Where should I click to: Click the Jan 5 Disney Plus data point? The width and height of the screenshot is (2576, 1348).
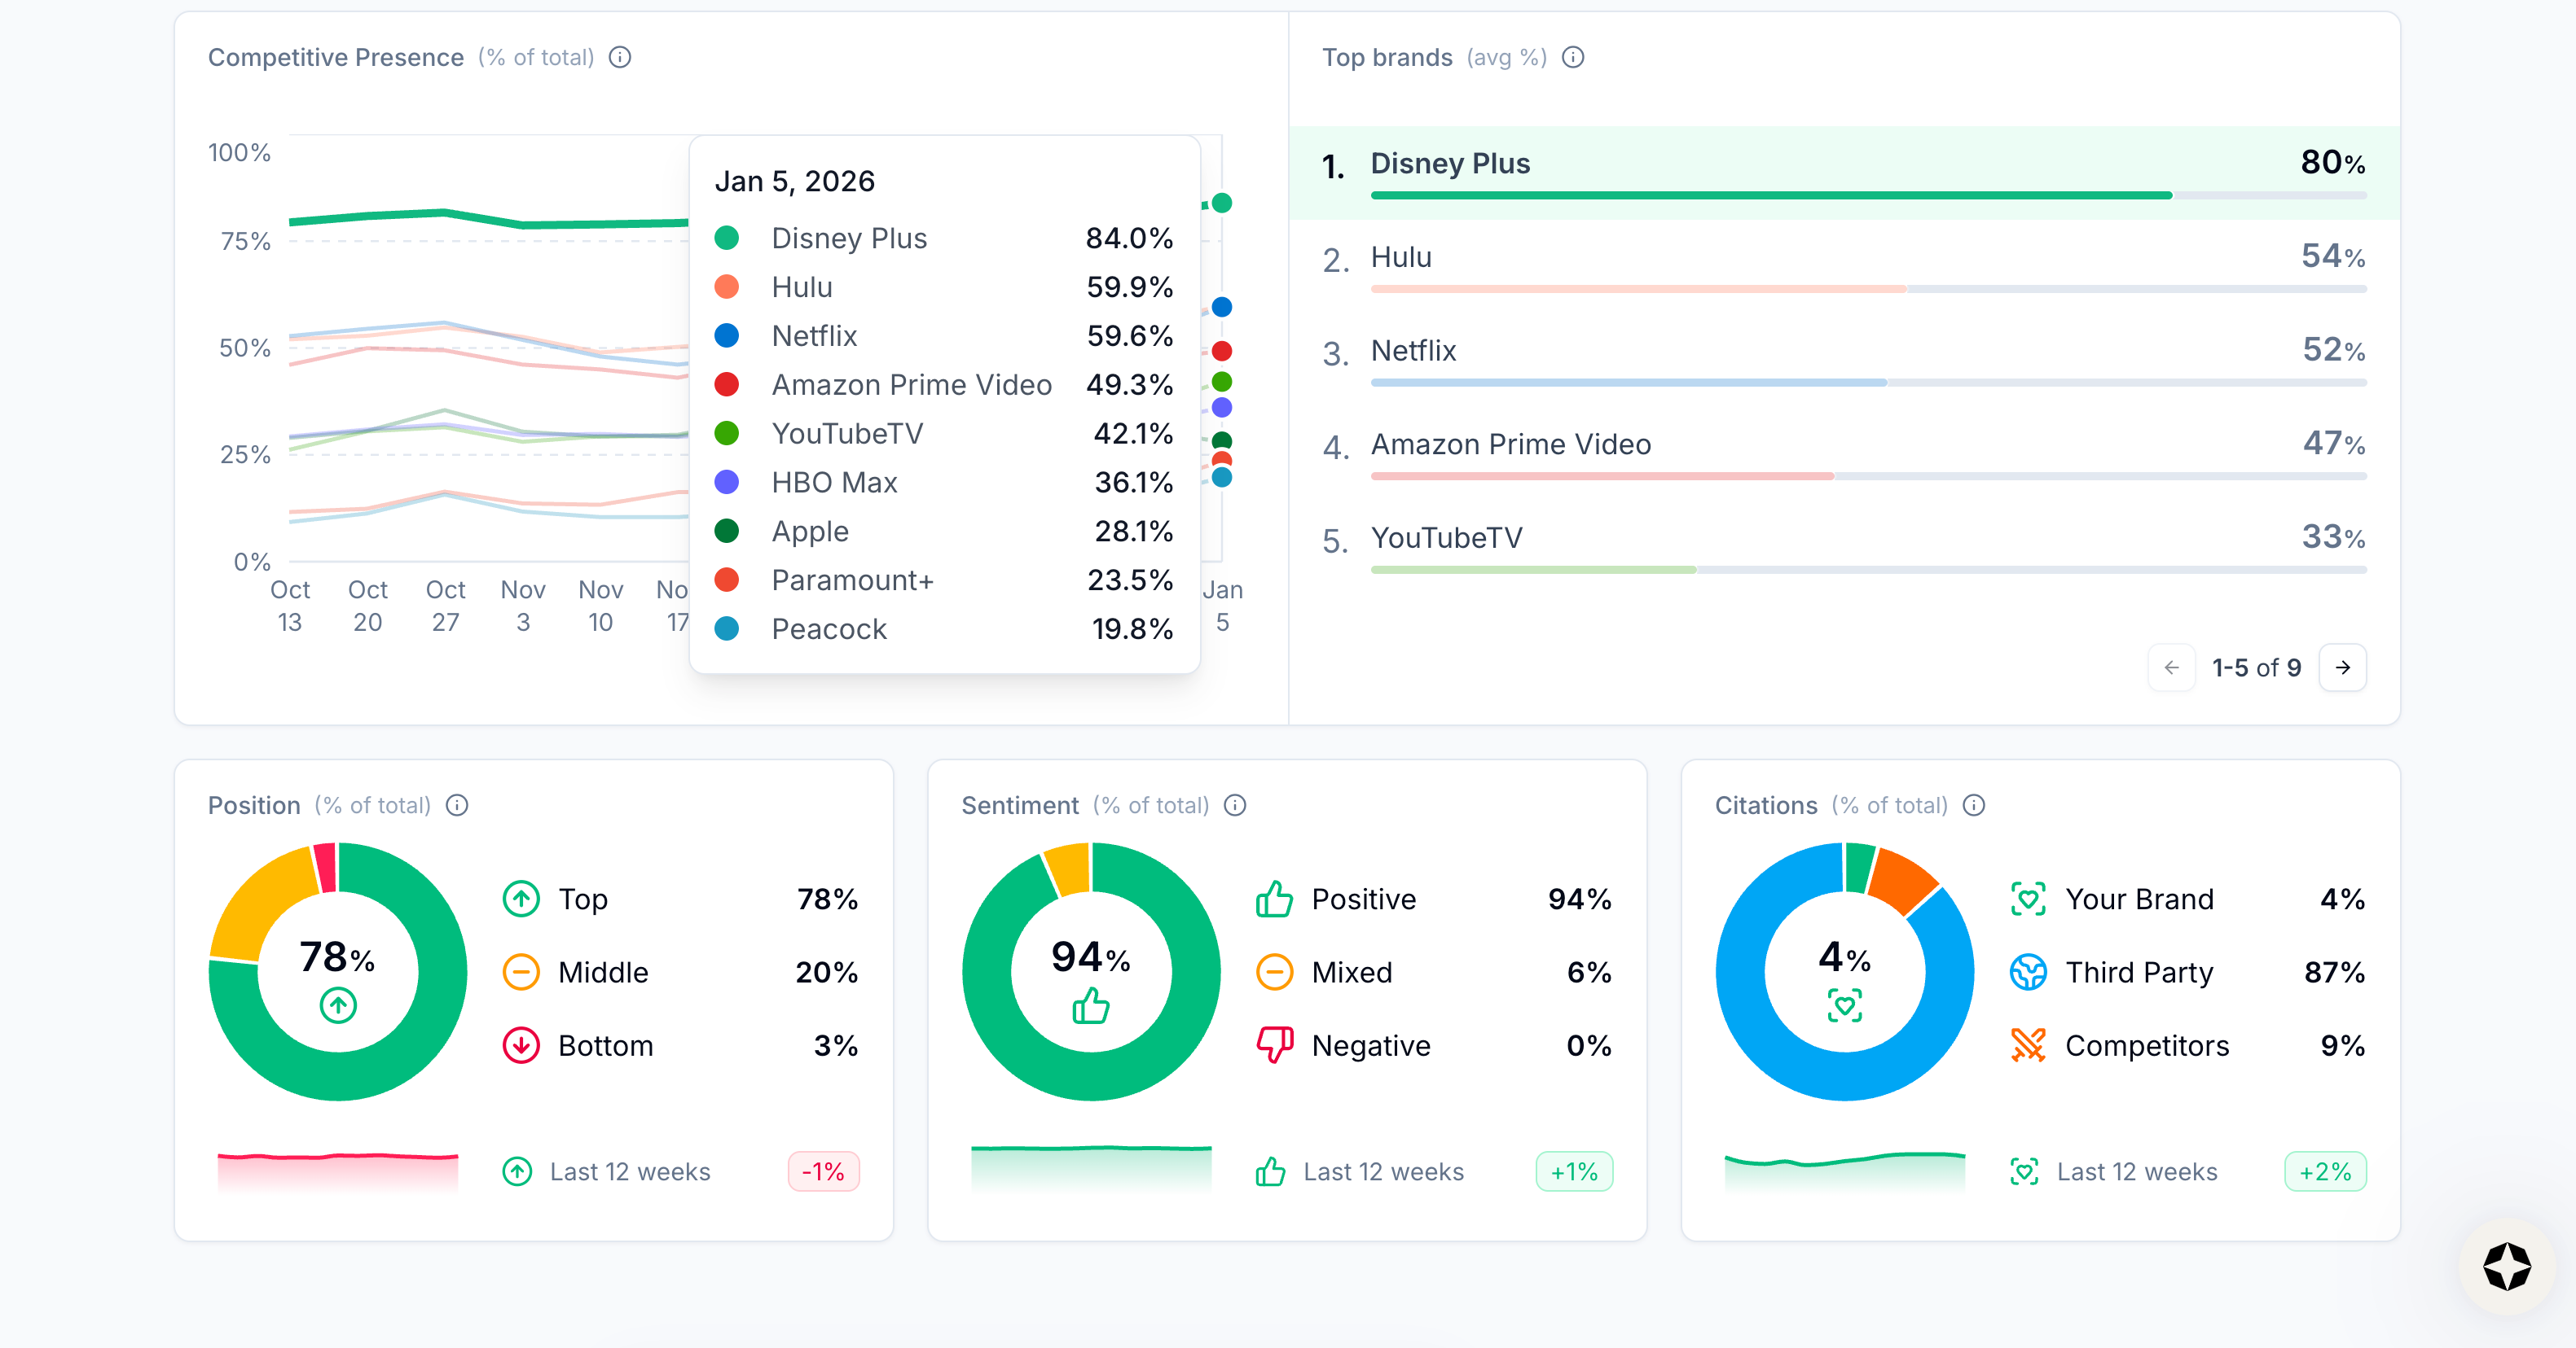point(1222,203)
